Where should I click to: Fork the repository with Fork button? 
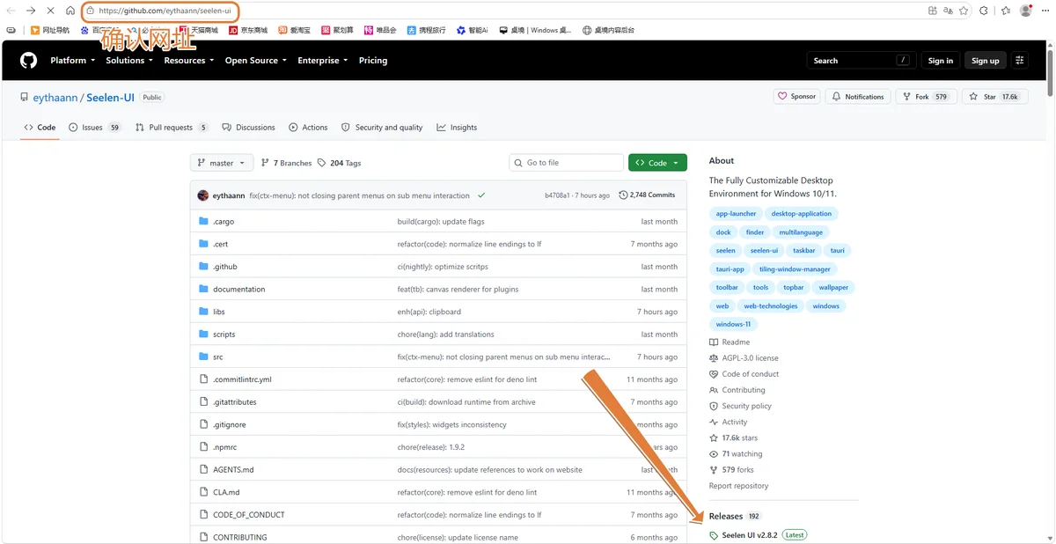point(926,97)
